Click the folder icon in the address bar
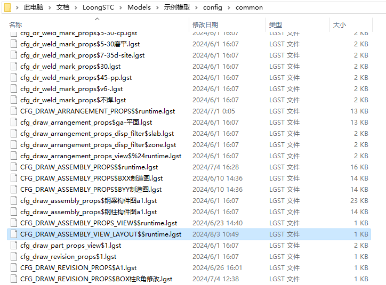 click(x=7, y=7)
